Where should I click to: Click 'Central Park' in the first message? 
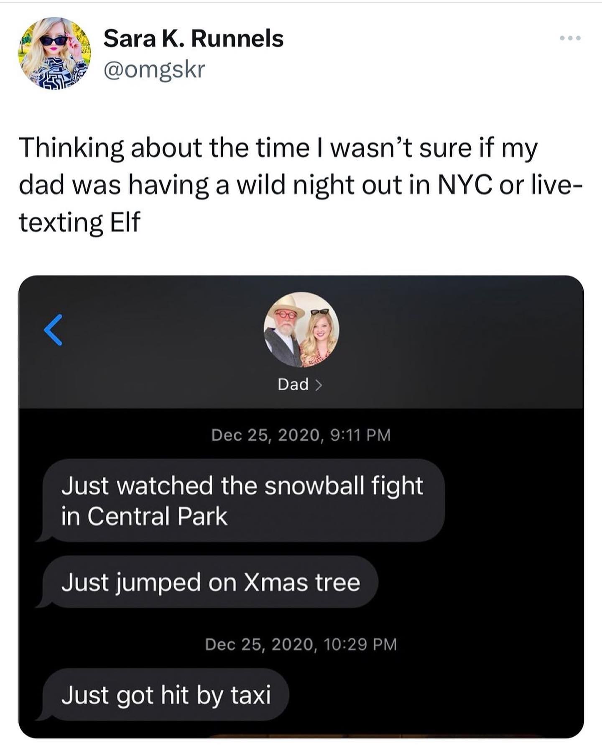(x=157, y=516)
